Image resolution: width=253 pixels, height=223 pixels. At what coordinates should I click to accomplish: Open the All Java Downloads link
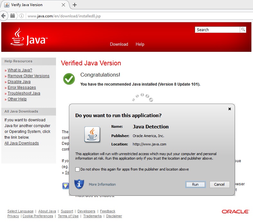click(22, 143)
